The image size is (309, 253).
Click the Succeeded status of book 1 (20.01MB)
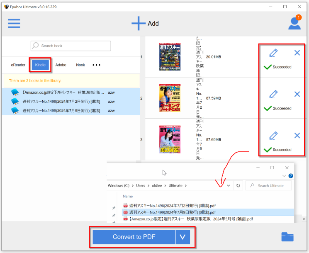277,67
